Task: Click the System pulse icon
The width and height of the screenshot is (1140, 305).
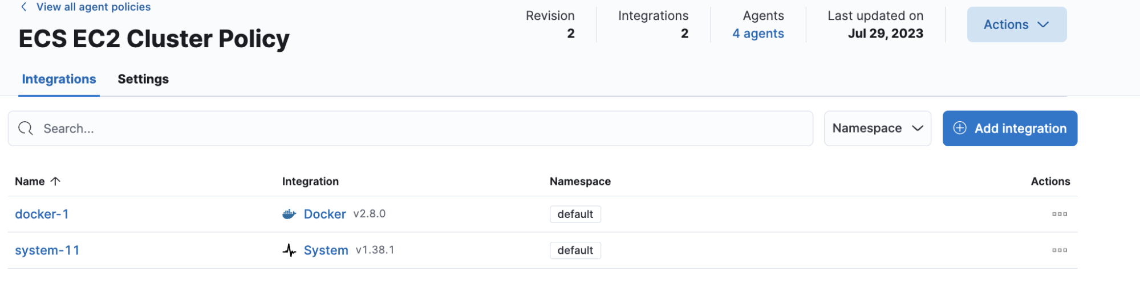Action: [x=289, y=250]
